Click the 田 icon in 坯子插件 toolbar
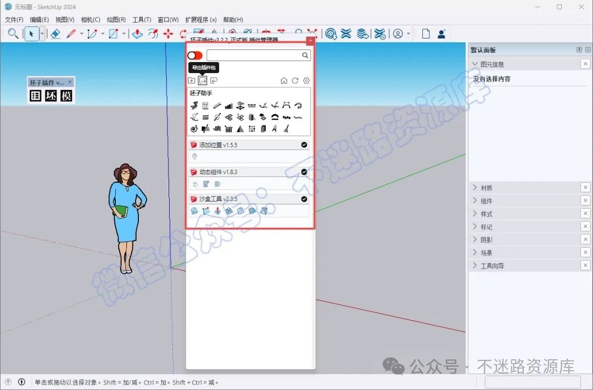The image size is (593, 390). coord(36,96)
